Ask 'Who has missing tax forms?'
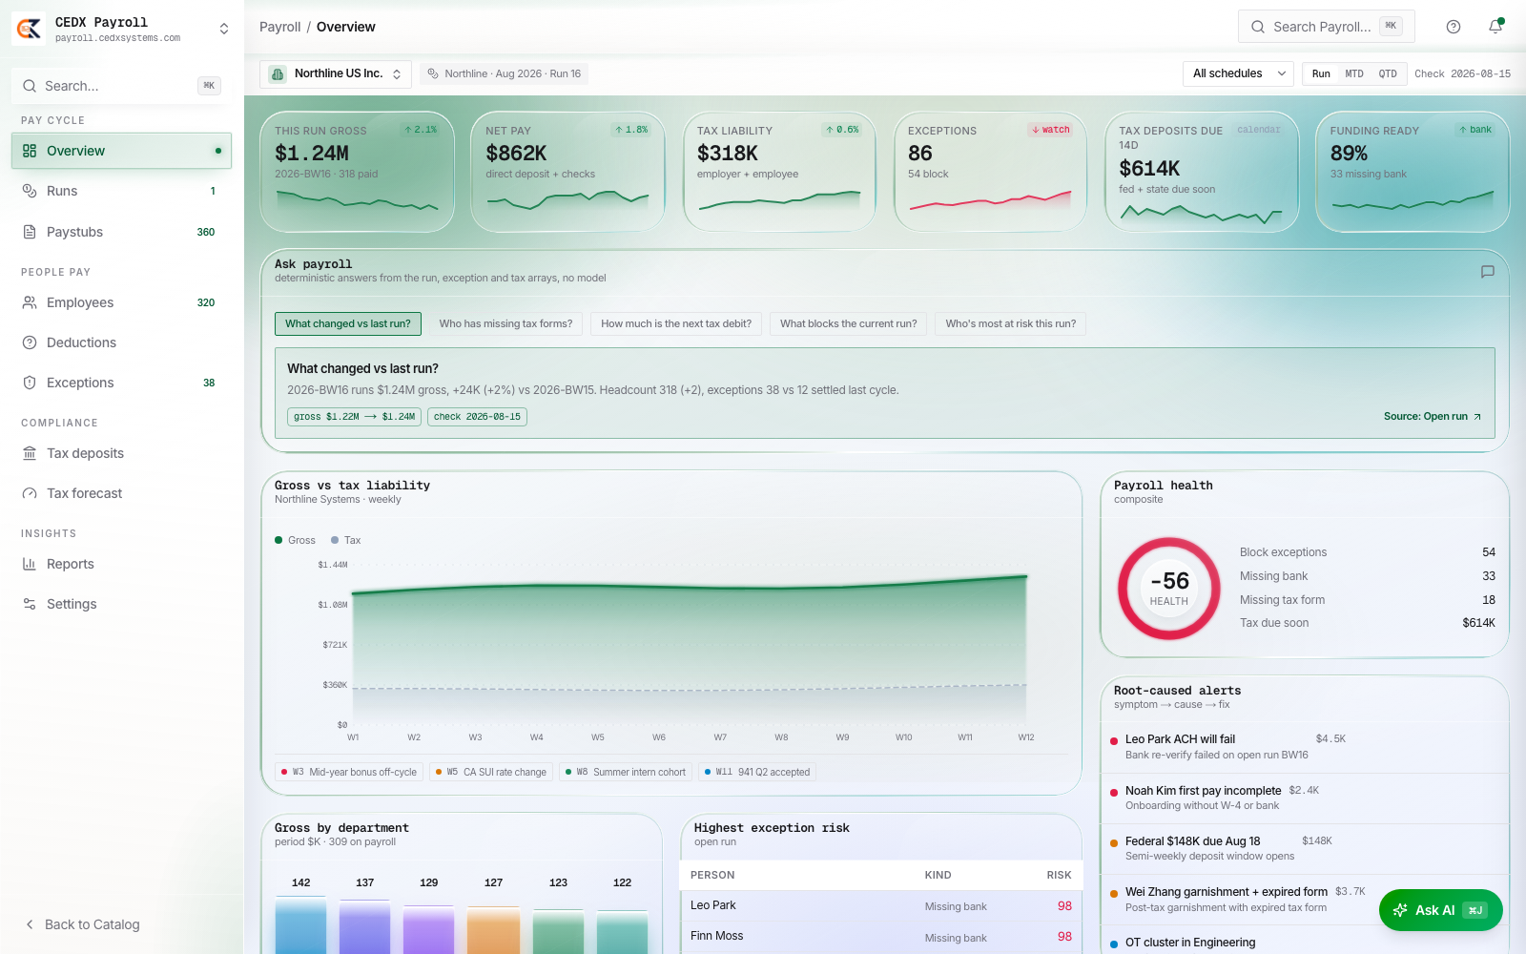1526x954 pixels. pyautogui.click(x=505, y=323)
